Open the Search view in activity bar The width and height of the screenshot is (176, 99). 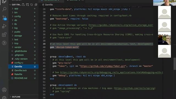click(4, 9)
